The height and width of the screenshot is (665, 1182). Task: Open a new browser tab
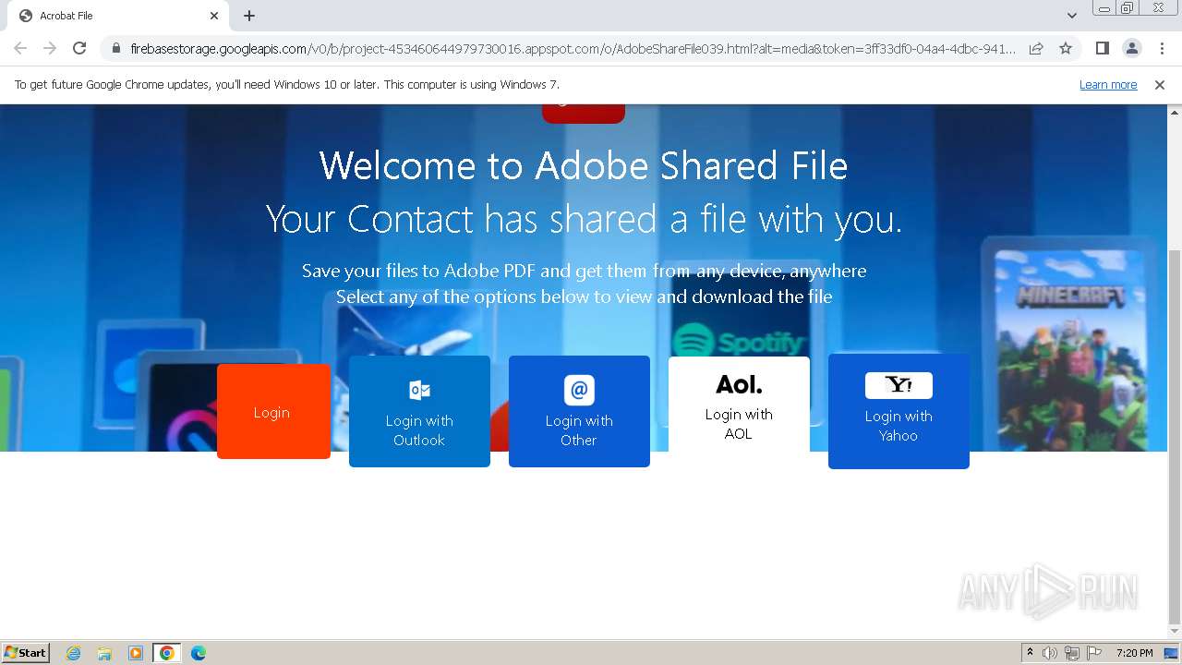249,16
